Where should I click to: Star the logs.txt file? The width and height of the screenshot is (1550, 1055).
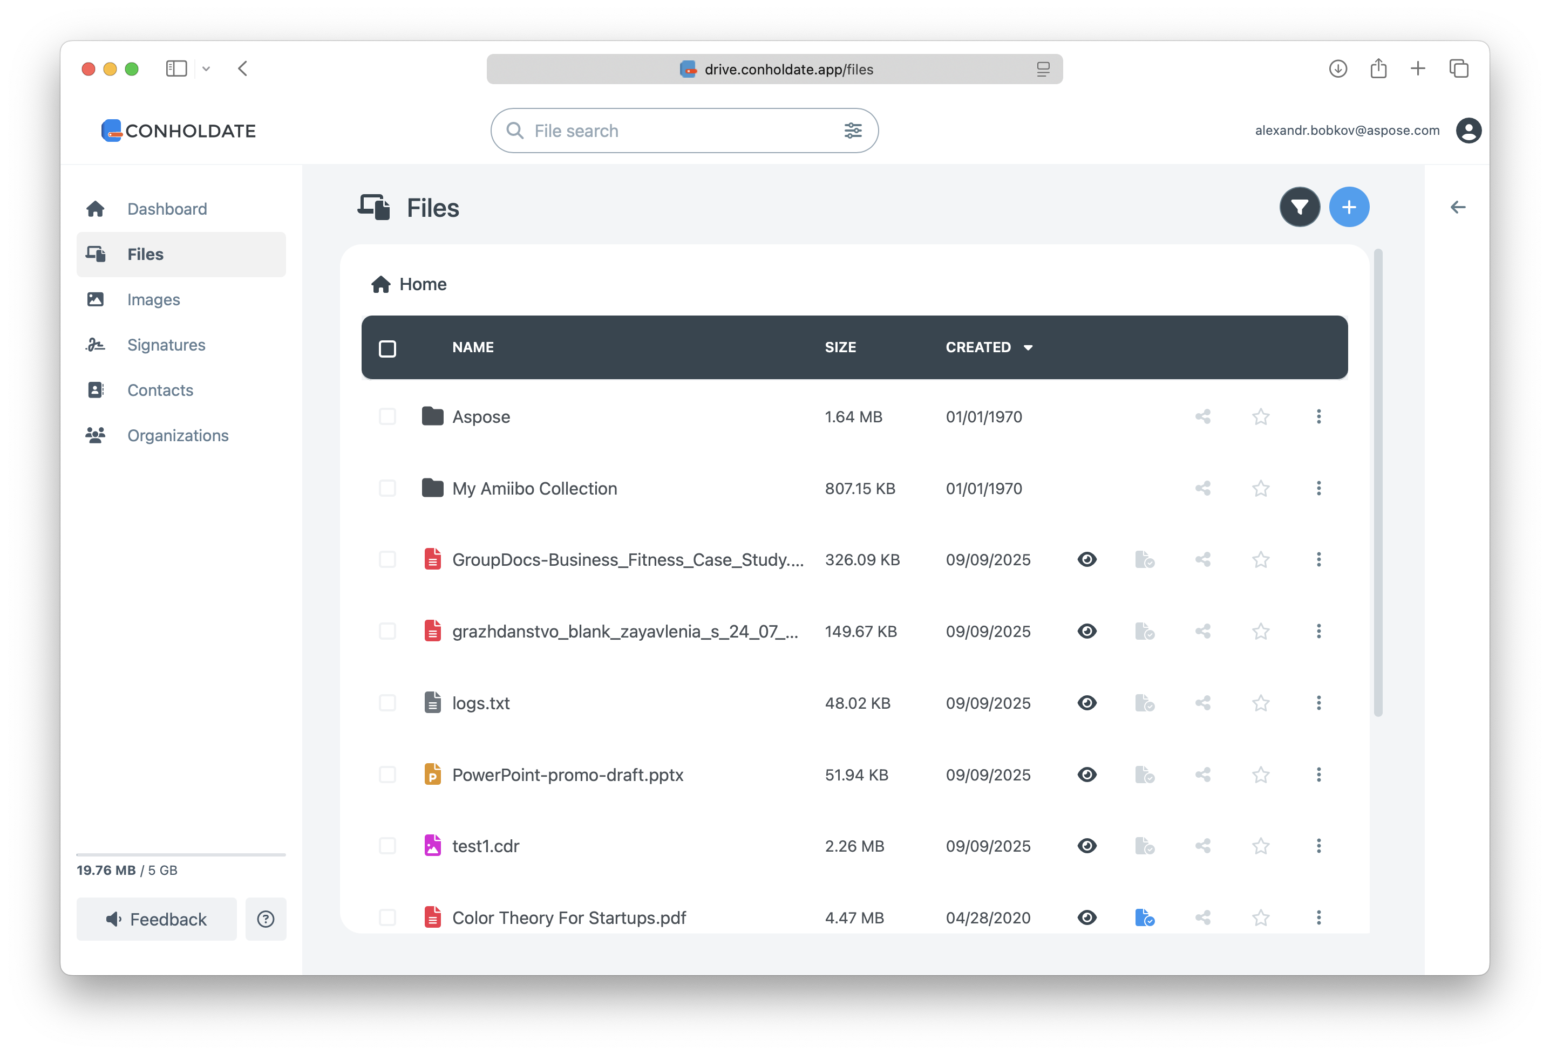1260,703
